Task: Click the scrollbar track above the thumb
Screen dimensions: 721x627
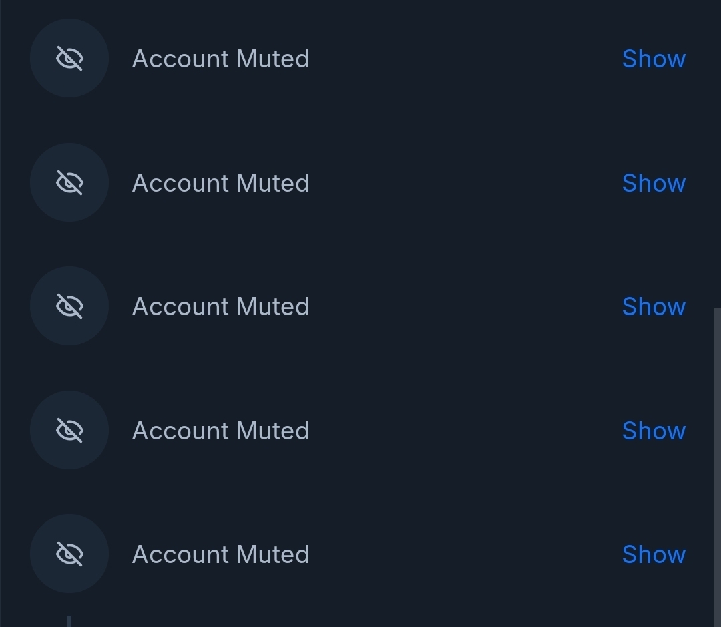Action: click(717, 154)
